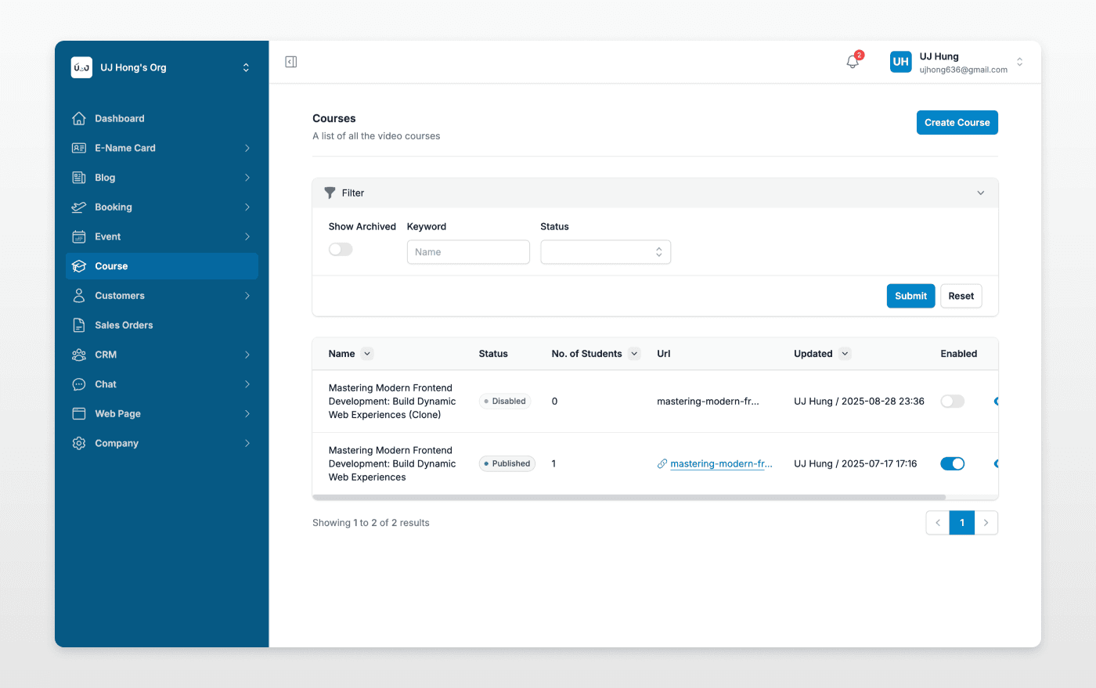Image resolution: width=1096 pixels, height=688 pixels.
Task: Click the notification bell icon
Action: [853, 62]
